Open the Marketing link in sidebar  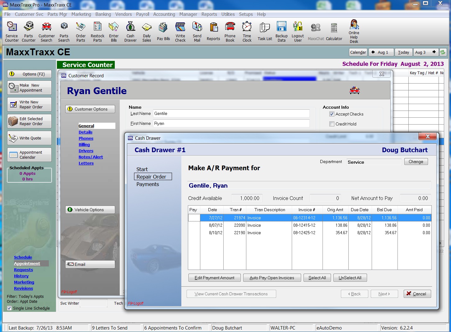coord(24,282)
